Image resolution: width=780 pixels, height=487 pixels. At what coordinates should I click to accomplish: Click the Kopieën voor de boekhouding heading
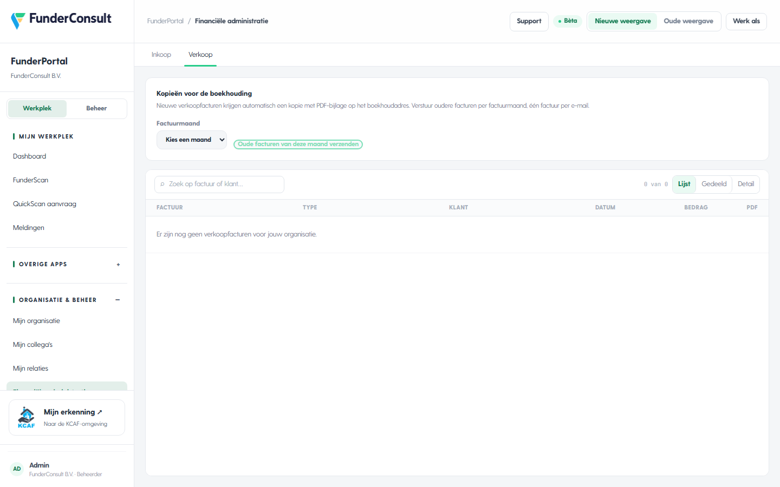tap(204, 94)
